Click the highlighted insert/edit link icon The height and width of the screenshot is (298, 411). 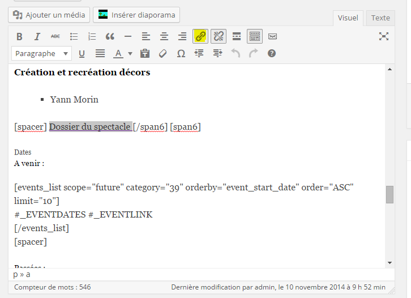tap(200, 36)
